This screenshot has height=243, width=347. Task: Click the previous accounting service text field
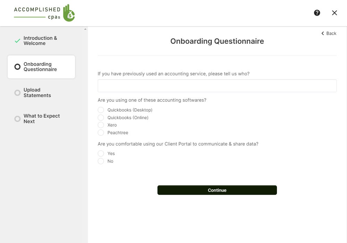(217, 86)
